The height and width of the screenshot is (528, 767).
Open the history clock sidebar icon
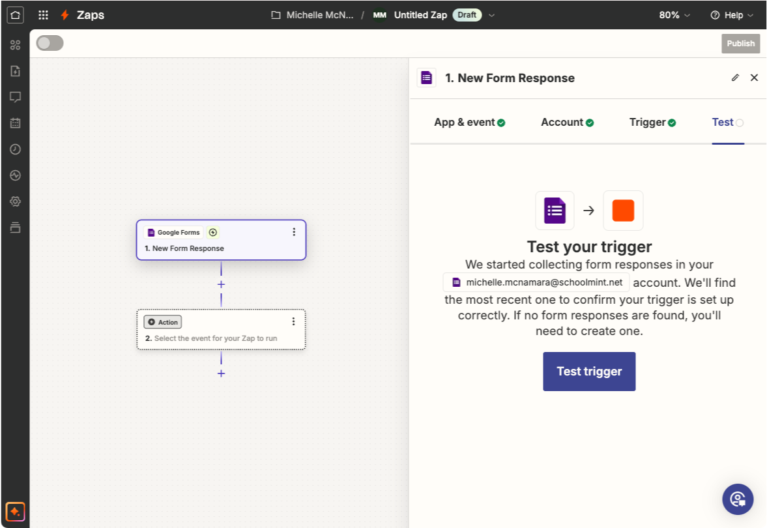(15, 149)
